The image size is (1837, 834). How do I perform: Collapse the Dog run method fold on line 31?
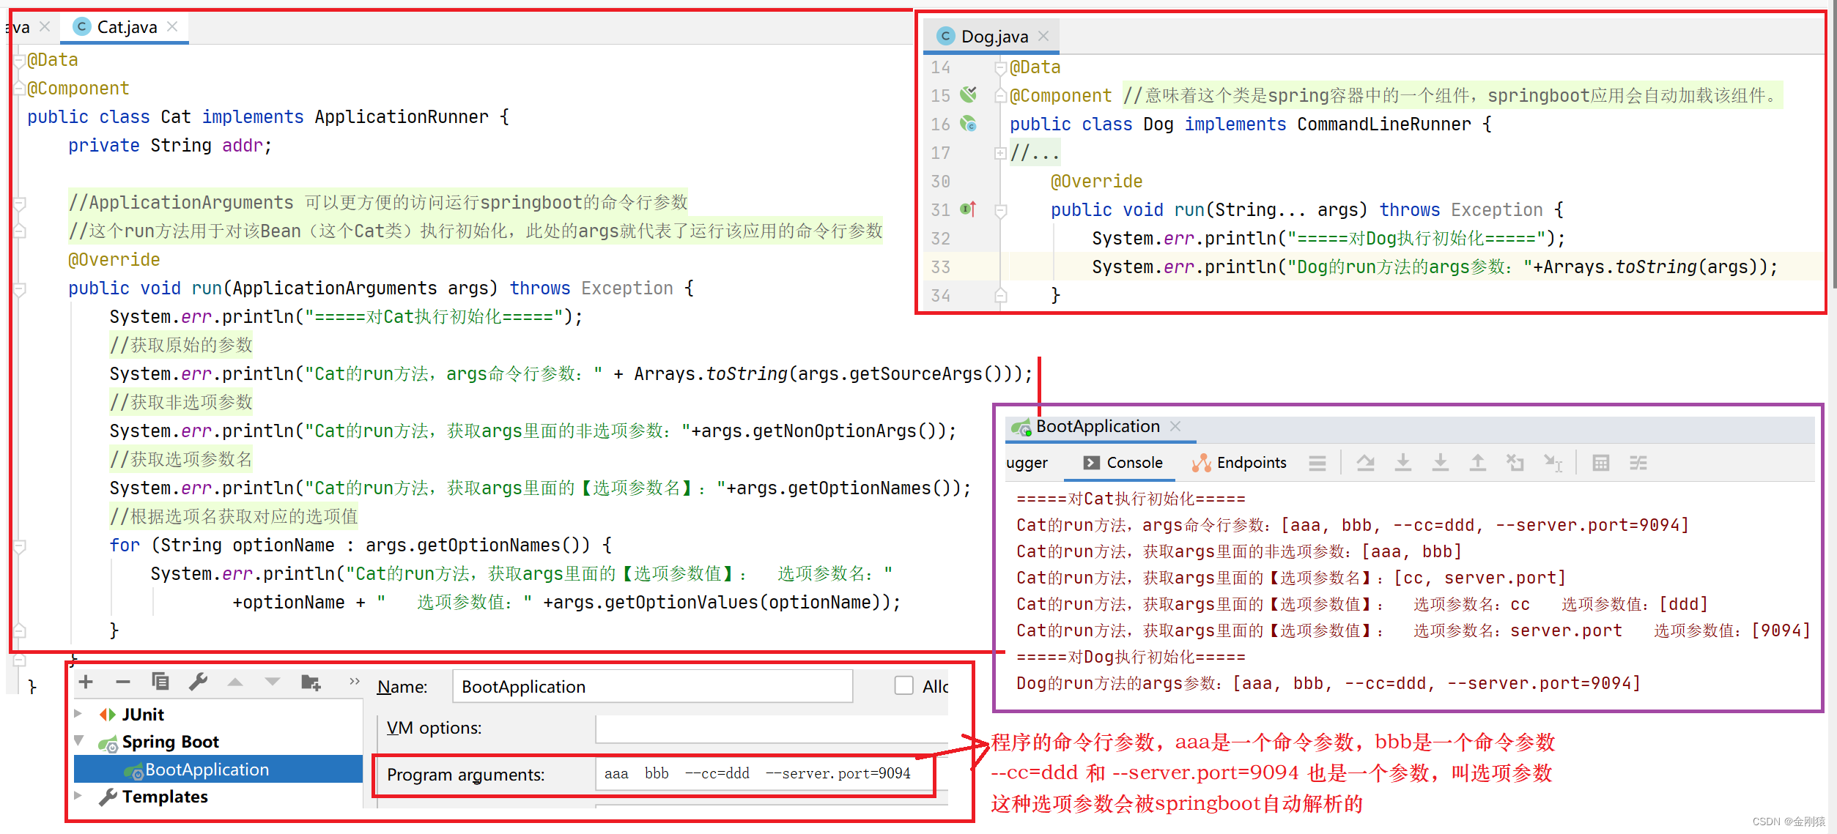point(1000,211)
